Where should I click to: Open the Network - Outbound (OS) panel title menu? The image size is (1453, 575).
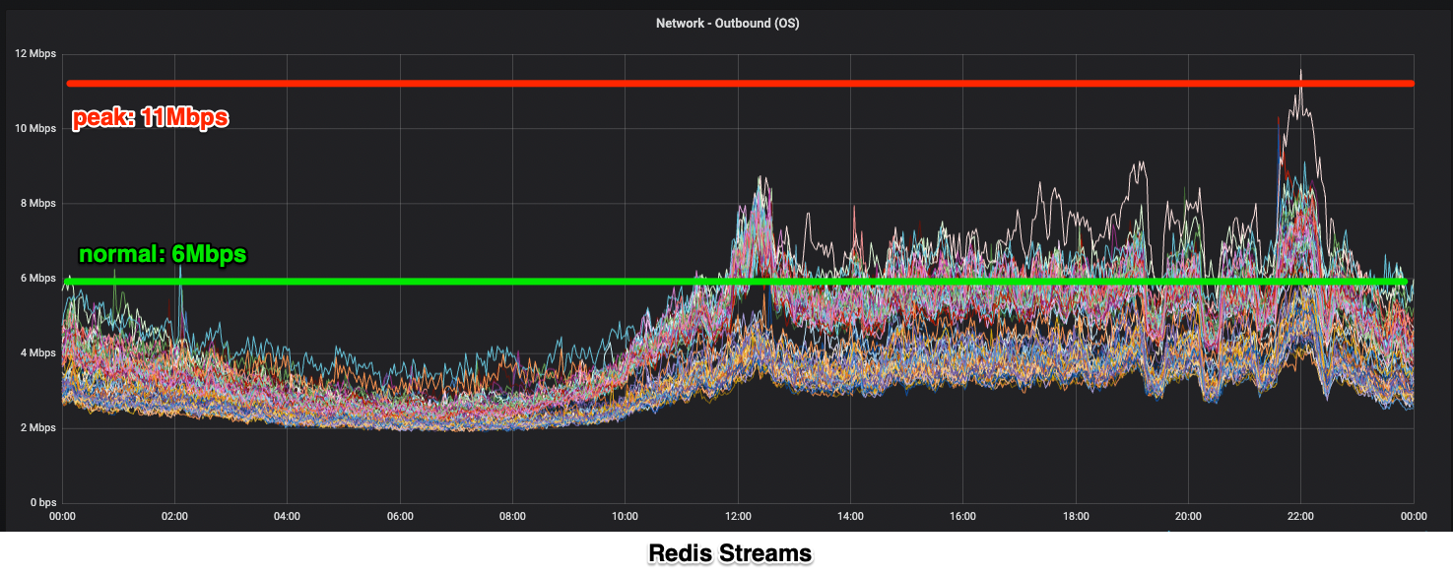click(x=727, y=23)
